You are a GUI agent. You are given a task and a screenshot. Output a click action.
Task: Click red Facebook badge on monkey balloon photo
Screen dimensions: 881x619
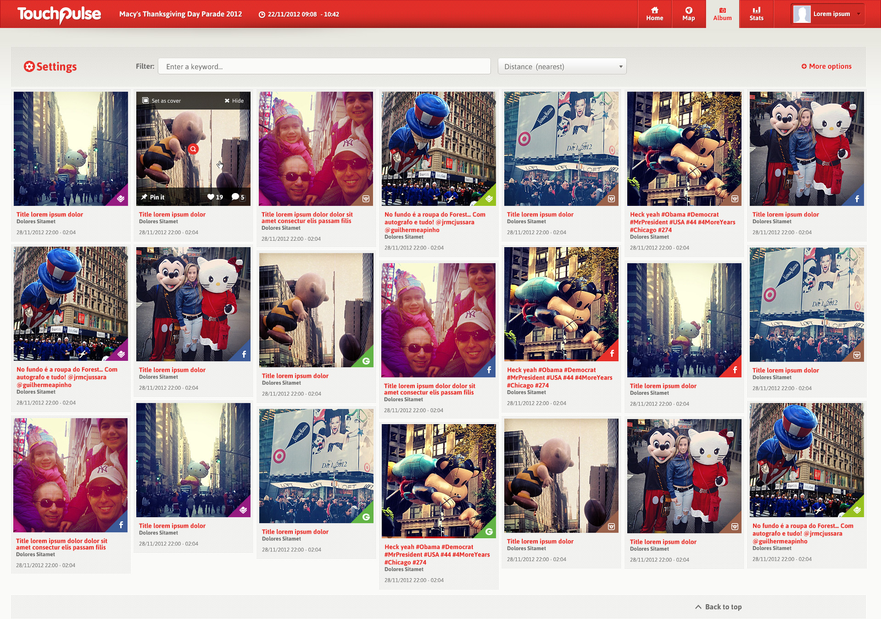coord(612,354)
